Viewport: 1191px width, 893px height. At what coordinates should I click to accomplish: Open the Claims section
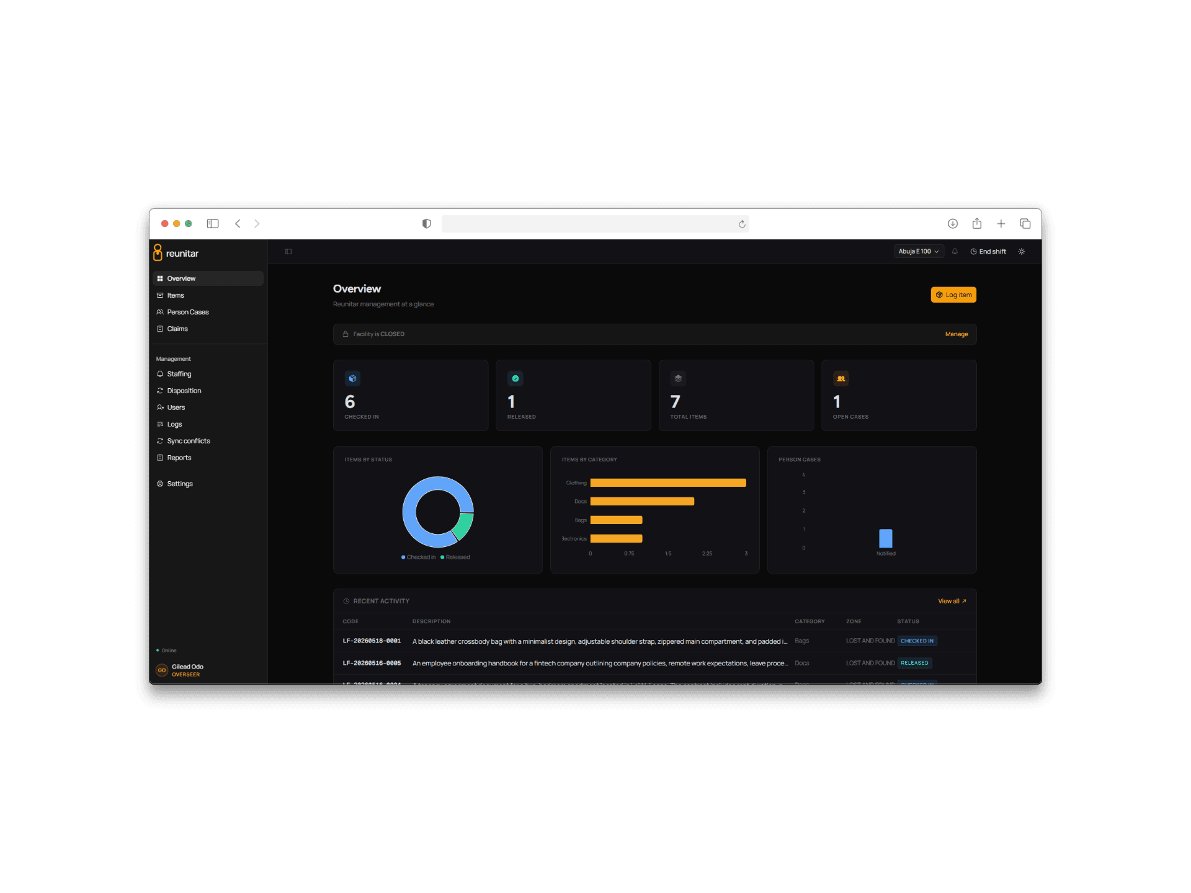[x=208, y=329]
